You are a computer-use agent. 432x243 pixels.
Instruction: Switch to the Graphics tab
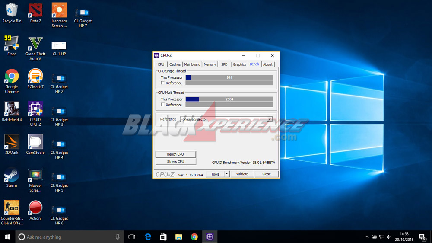point(239,64)
